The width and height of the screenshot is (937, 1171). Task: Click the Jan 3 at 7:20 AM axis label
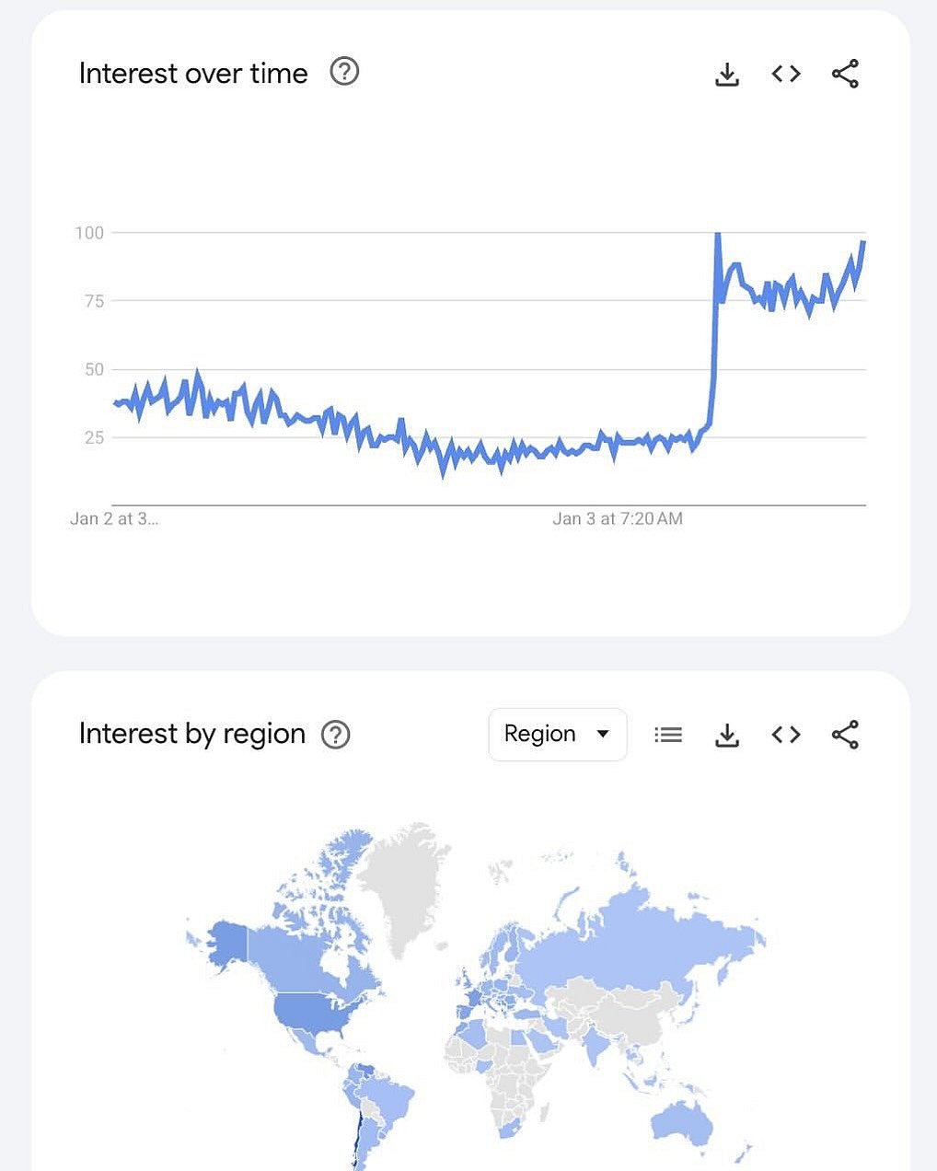618,518
